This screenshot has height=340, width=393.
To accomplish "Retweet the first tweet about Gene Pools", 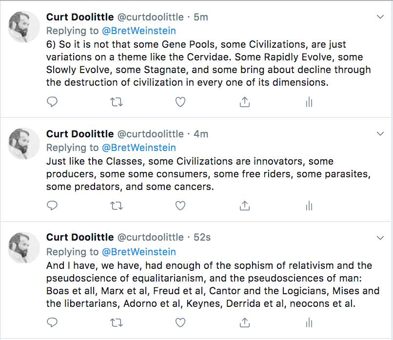I will 116,102.
